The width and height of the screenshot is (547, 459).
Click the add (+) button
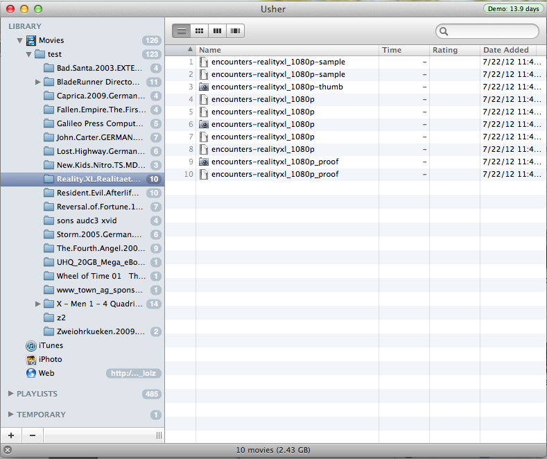[11, 435]
